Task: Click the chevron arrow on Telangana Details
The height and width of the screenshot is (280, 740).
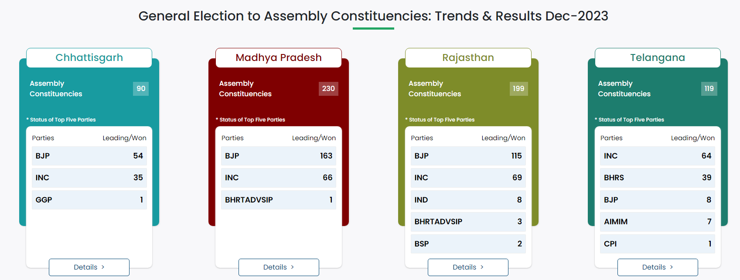Action: pos(672,267)
